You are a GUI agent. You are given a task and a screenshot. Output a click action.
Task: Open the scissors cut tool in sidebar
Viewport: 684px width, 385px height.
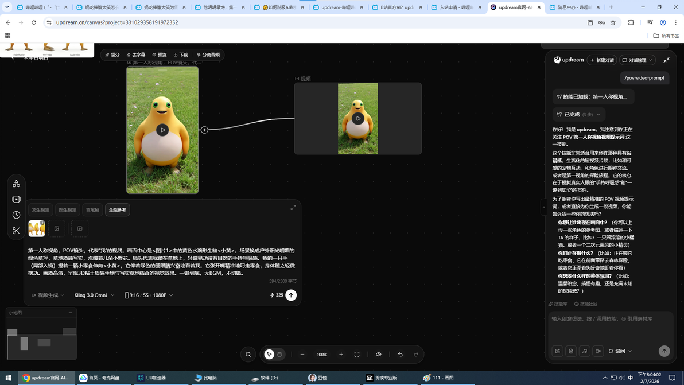click(16, 231)
